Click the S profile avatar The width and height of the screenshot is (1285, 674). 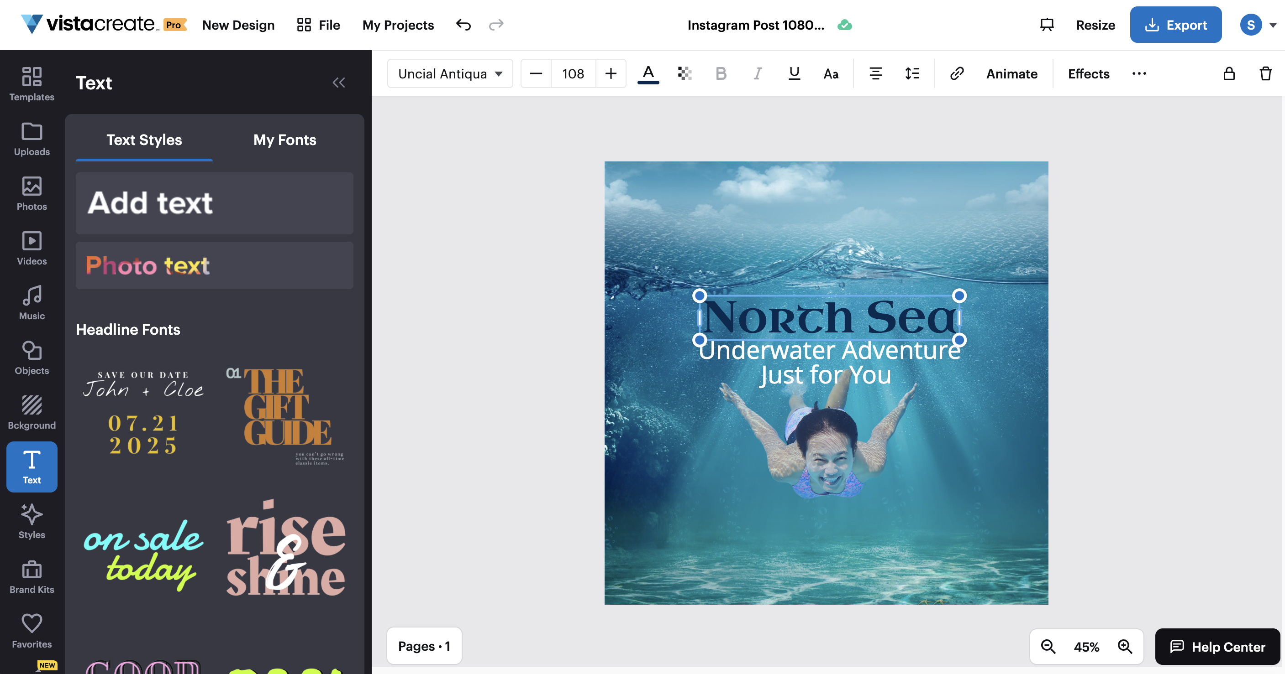pyautogui.click(x=1251, y=25)
